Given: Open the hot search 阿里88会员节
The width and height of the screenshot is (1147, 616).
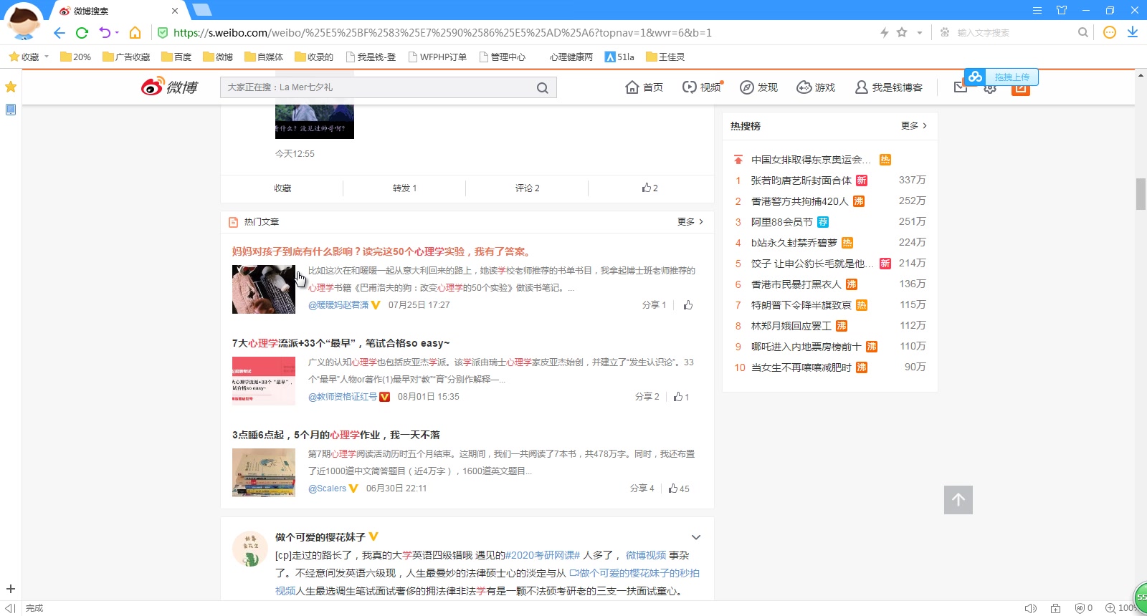Looking at the screenshot, I should [781, 222].
